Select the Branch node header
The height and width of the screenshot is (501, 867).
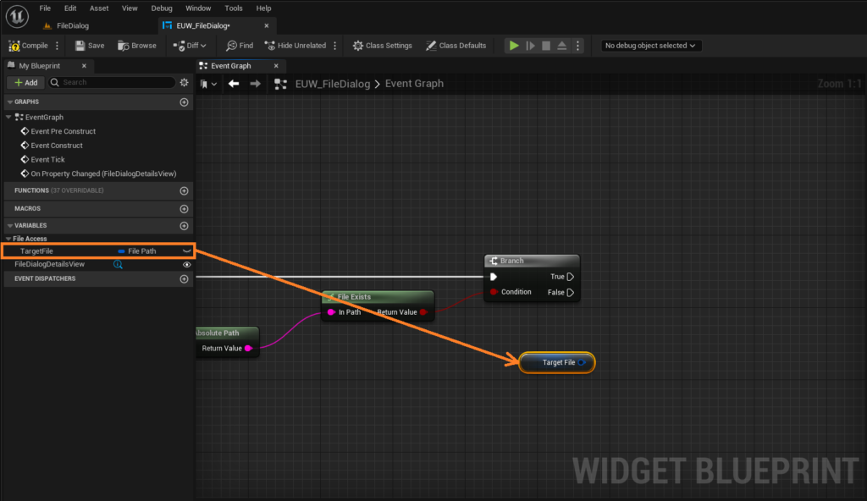pos(532,261)
